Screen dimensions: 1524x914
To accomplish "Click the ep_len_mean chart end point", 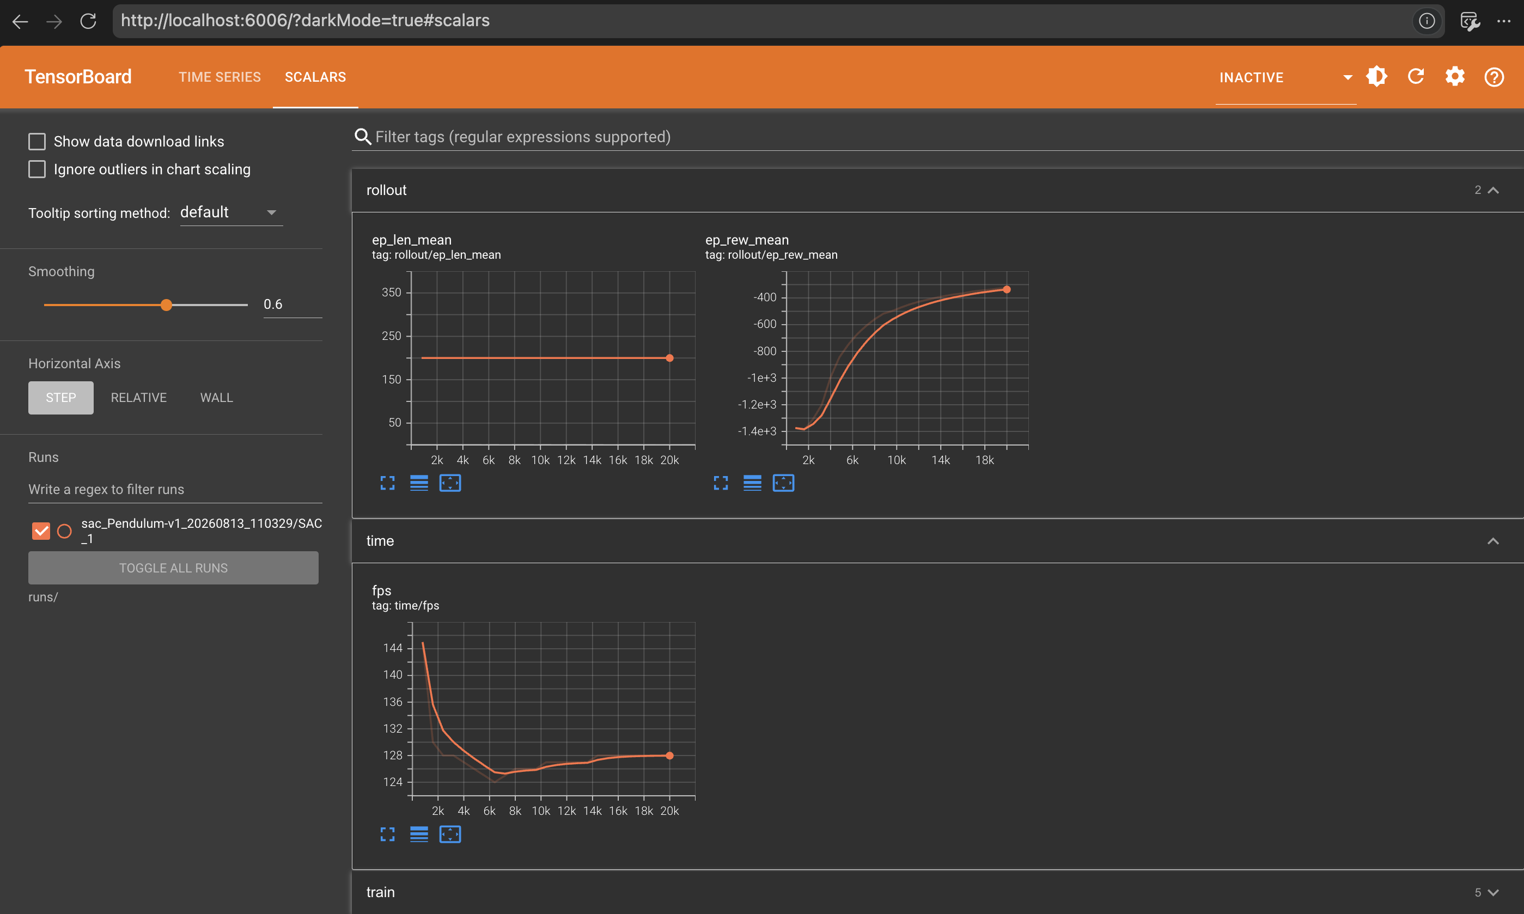I will click(x=669, y=358).
